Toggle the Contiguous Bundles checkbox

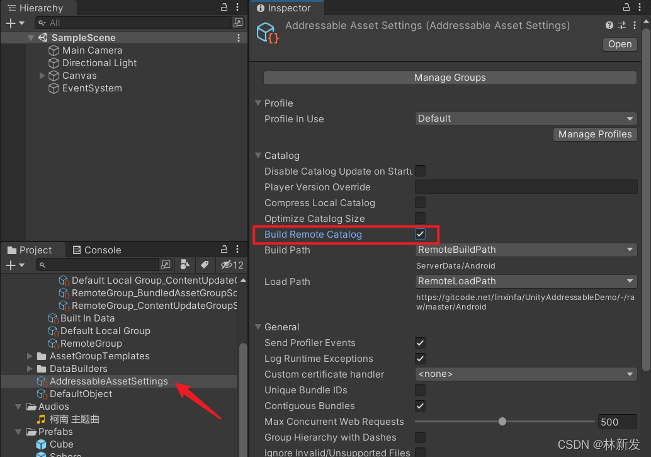pyautogui.click(x=420, y=406)
